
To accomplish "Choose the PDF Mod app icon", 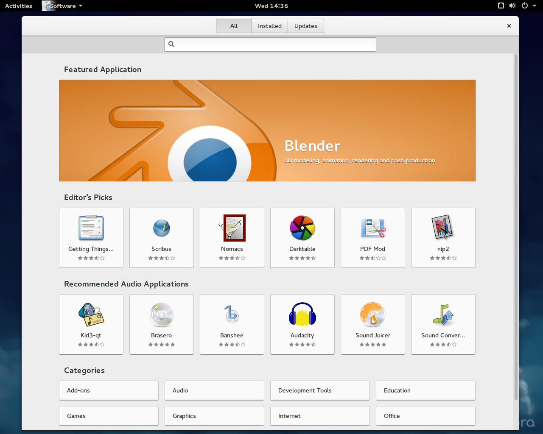I will click(x=373, y=228).
